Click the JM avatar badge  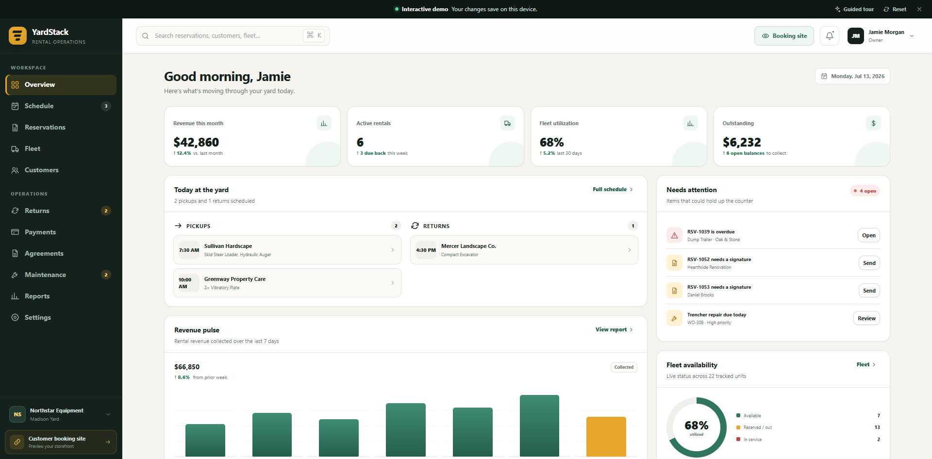pos(855,36)
